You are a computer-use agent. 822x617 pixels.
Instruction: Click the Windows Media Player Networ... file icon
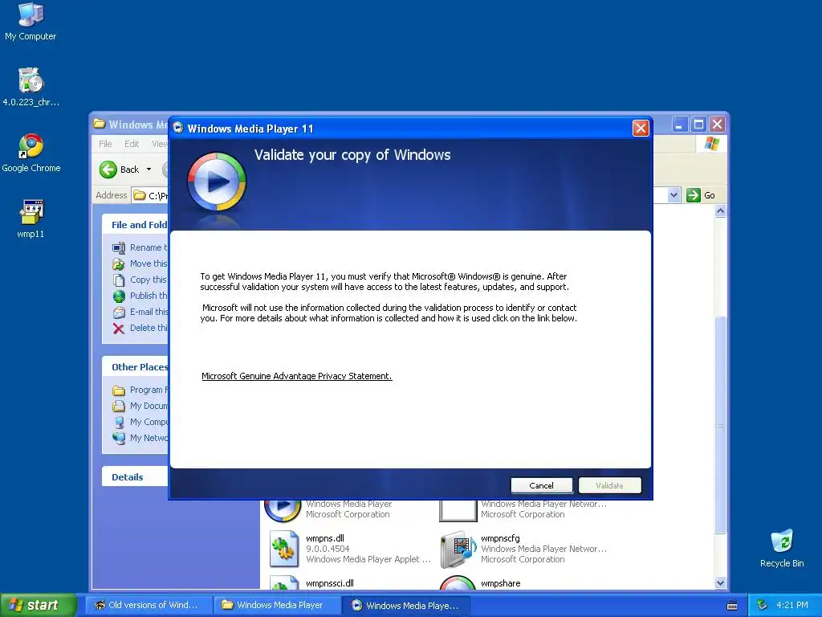[457, 510]
